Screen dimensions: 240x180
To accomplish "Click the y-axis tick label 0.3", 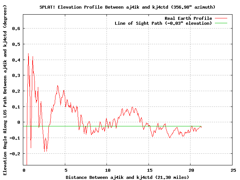I will click(16, 75).
